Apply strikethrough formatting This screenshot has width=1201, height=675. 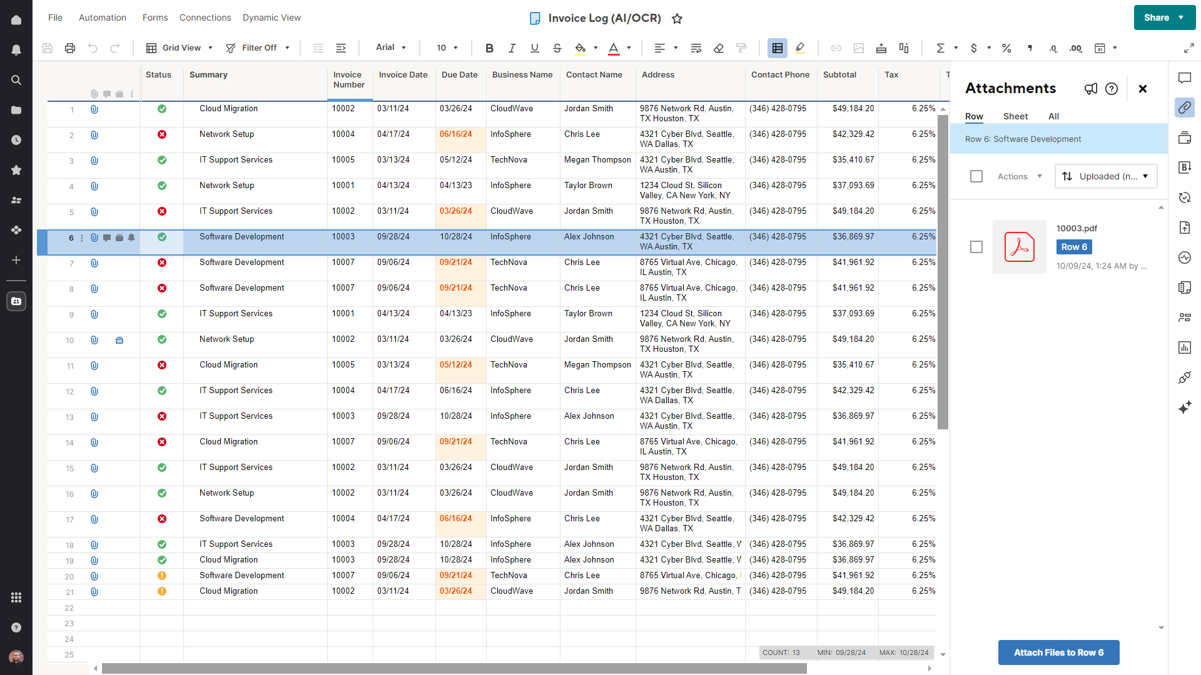(x=557, y=47)
